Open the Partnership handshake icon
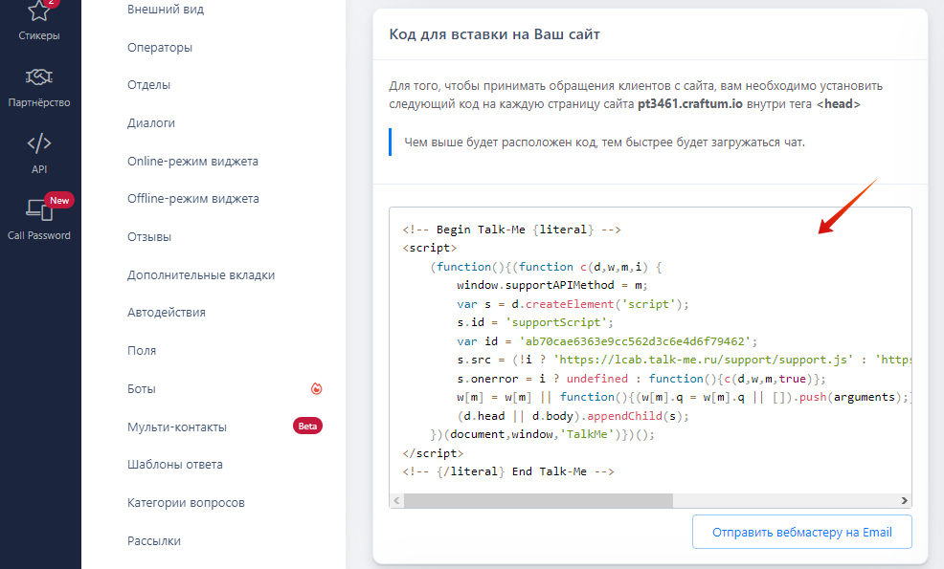Viewport: 944px width, 569px height. 39,77
